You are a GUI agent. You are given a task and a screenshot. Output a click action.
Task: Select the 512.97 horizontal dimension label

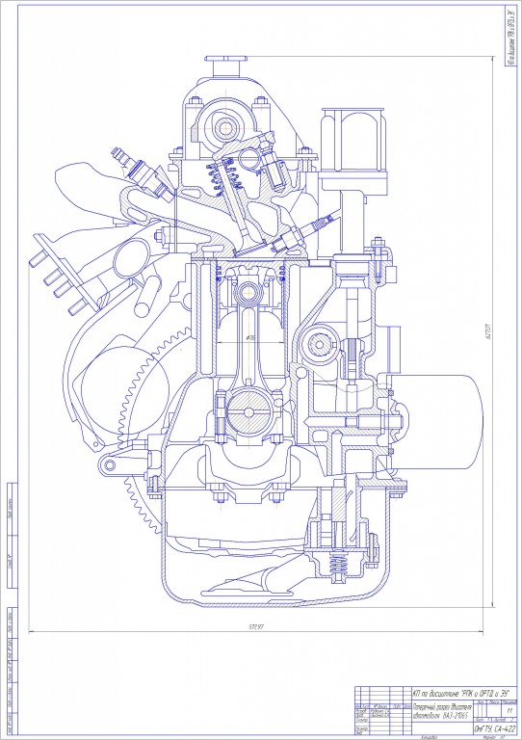point(255,627)
